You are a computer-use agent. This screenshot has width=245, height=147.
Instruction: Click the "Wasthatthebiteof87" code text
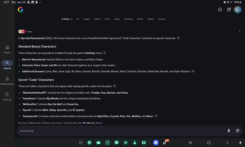(x=34, y=93)
